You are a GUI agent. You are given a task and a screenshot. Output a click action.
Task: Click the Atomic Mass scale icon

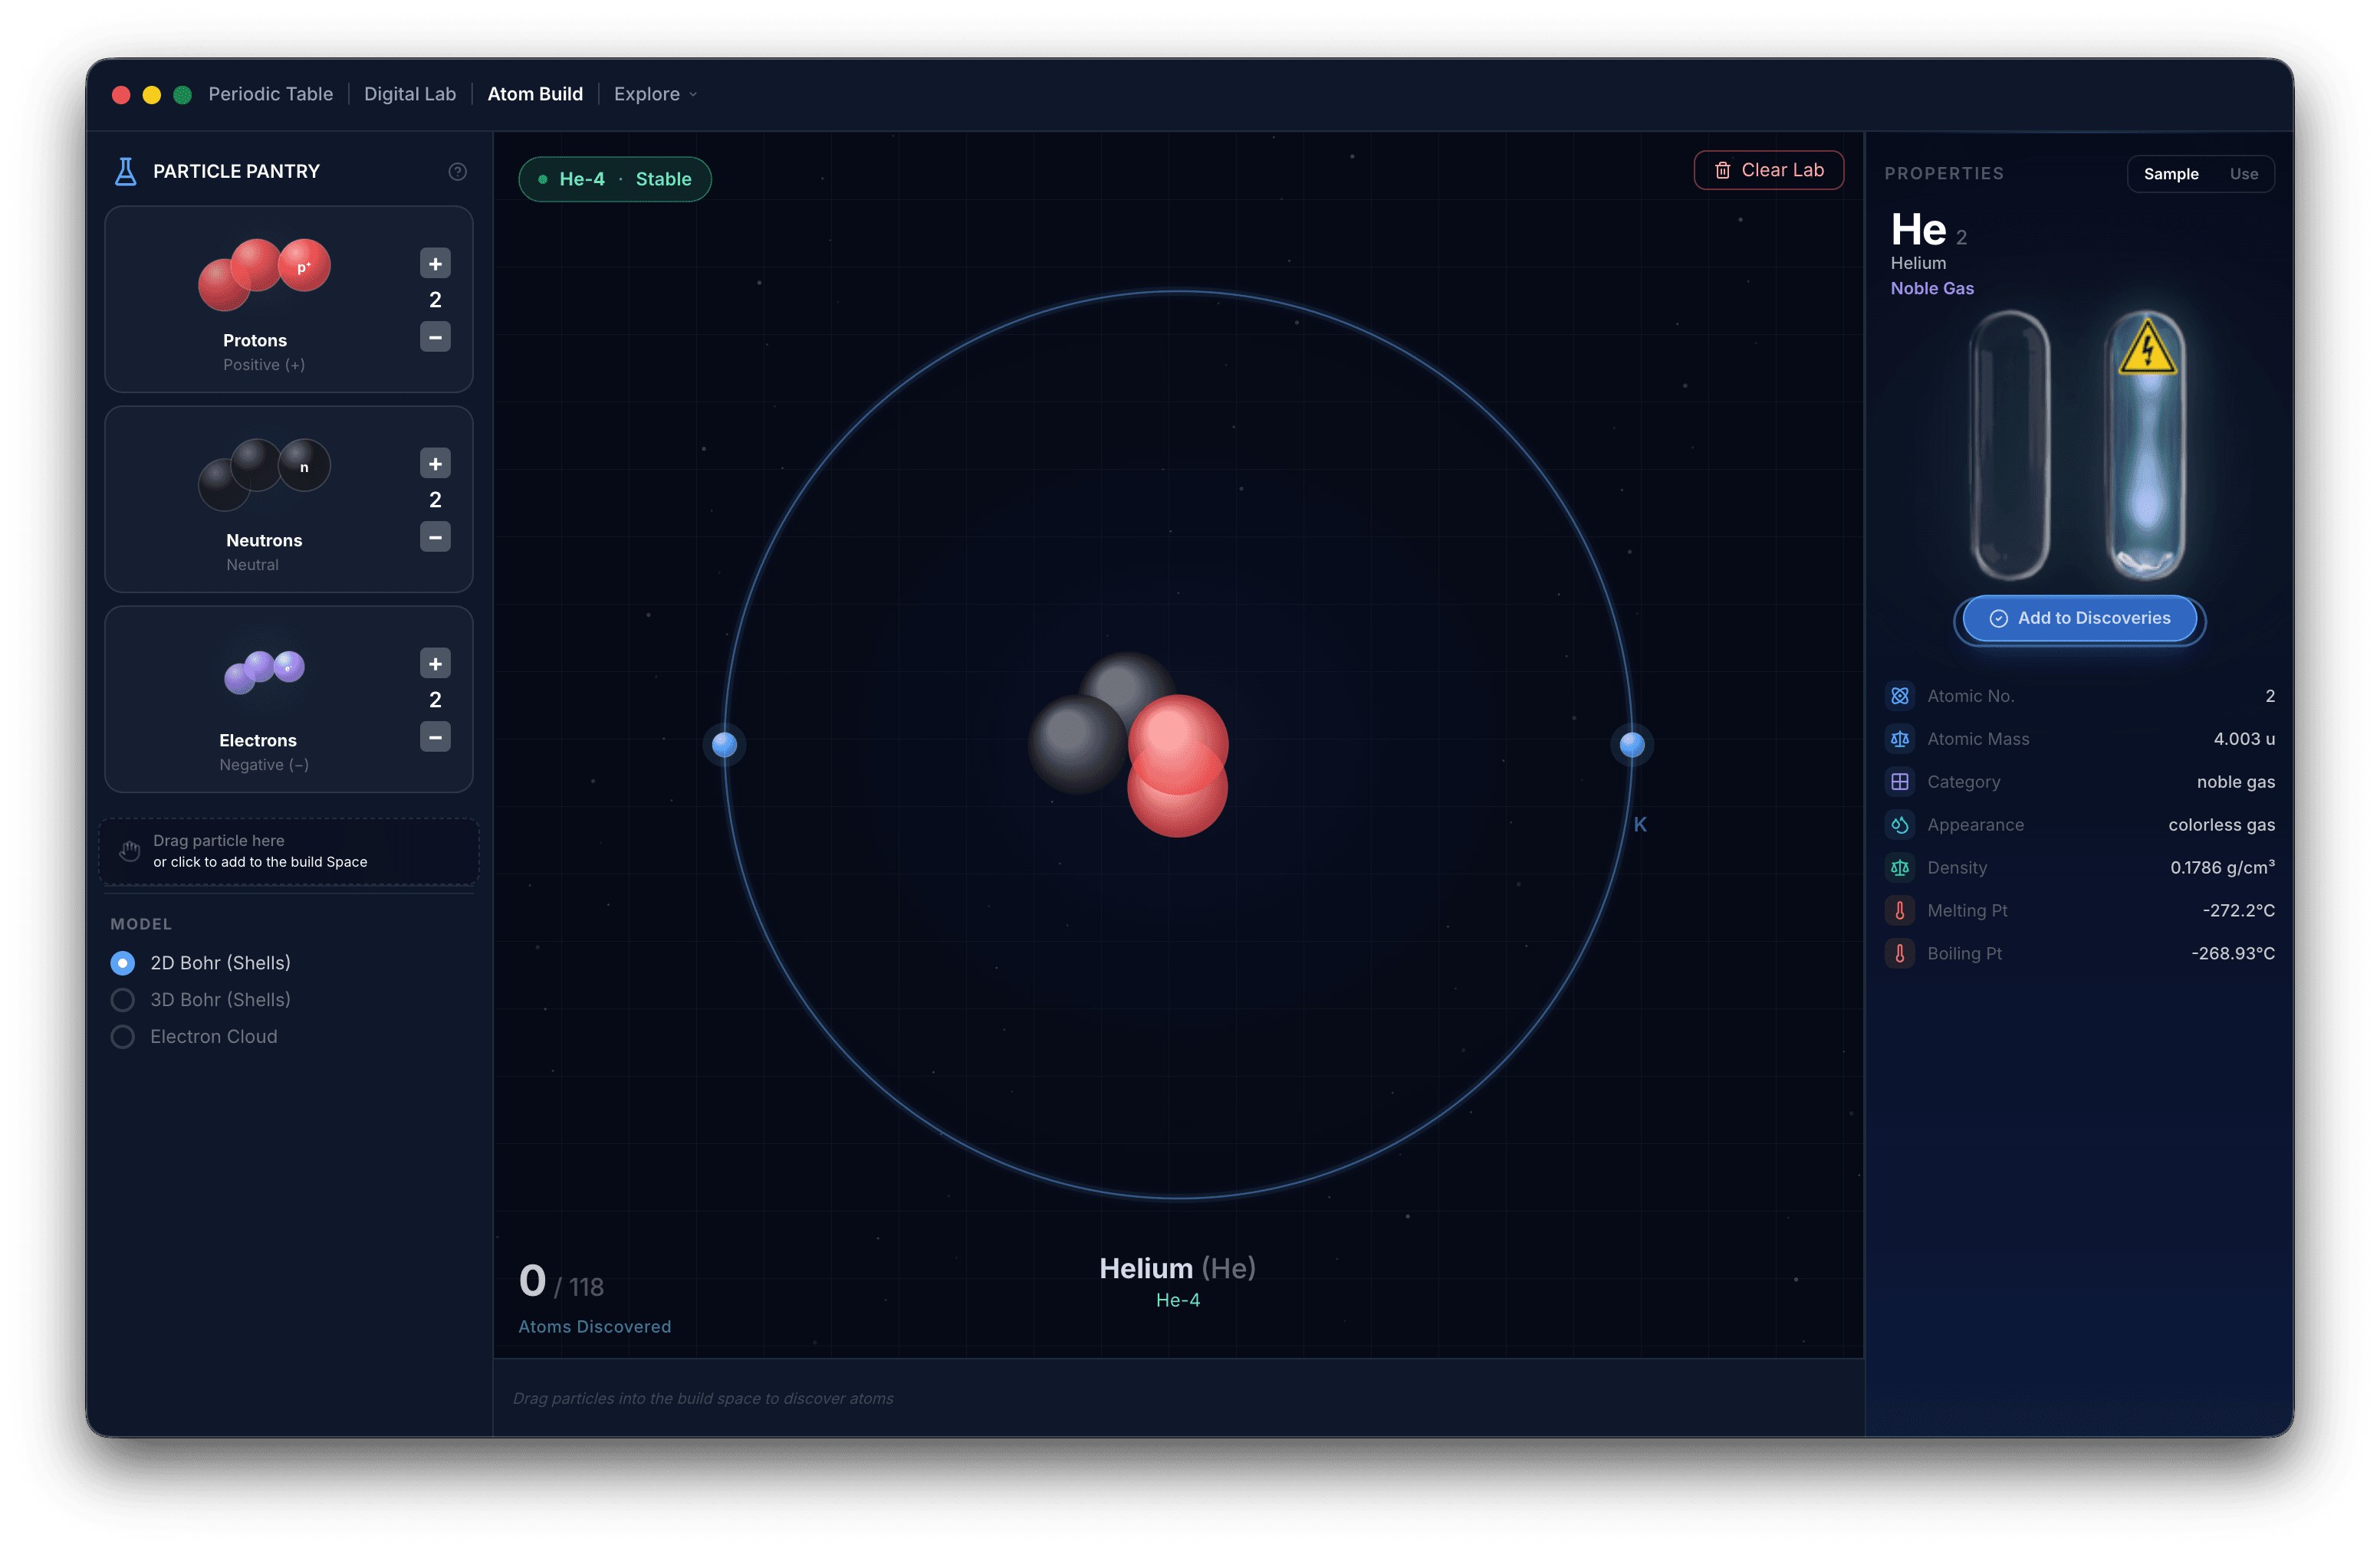[x=1899, y=739]
